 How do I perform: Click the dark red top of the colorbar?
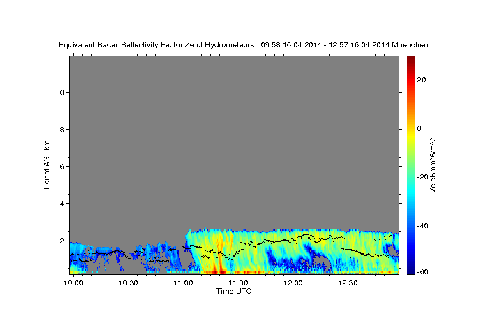pyautogui.click(x=411, y=58)
